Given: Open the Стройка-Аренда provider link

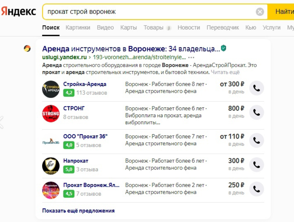Looking at the screenshot, I should tap(85, 84).
